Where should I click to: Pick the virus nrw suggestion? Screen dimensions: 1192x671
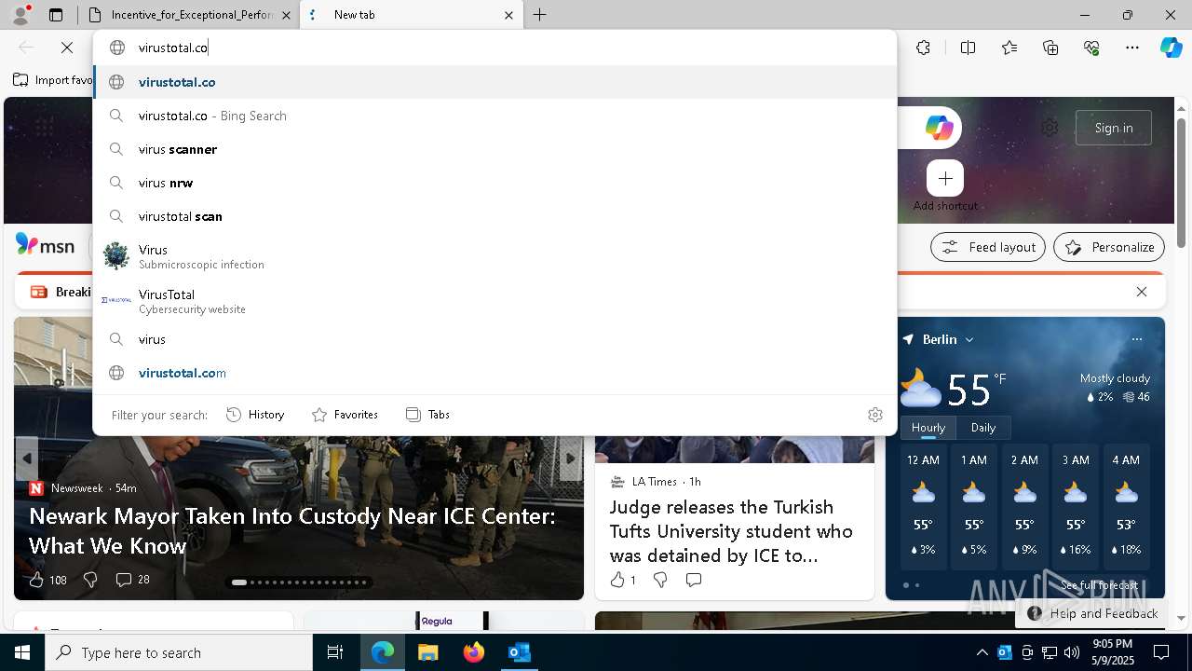pyautogui.click(x=494, y=183)
